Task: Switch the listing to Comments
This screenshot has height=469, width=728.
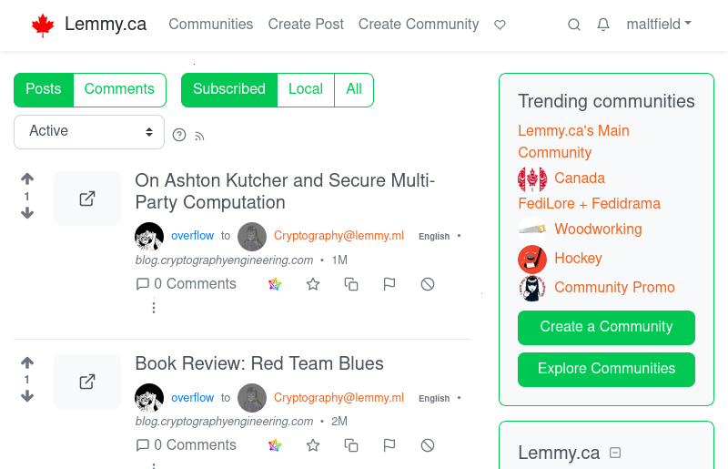Action: click(x=119, y=89)
